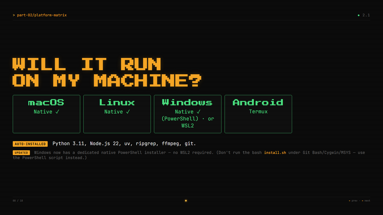This screenshot has height=215, width=383.
Task: Click the 'WSL2' text in Windows card
Action: pyautogui.click(x=188, y=126)
